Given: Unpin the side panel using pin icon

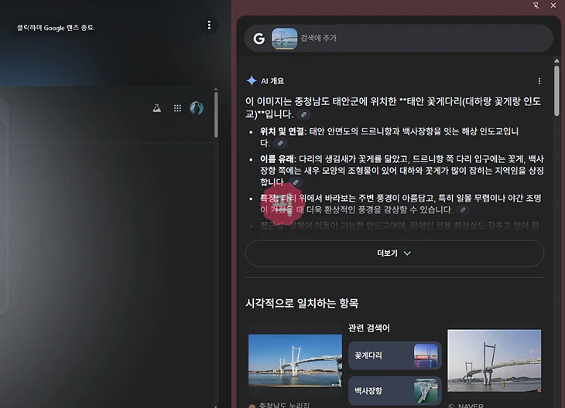Looking at the screenshot, I should click(536, 5).
